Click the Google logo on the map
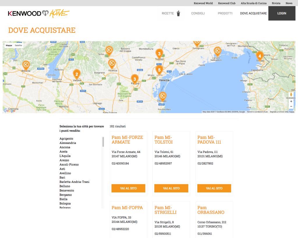The width and height of the screenshot is (298, 238). pyautogui.click(x=9, y=111)
